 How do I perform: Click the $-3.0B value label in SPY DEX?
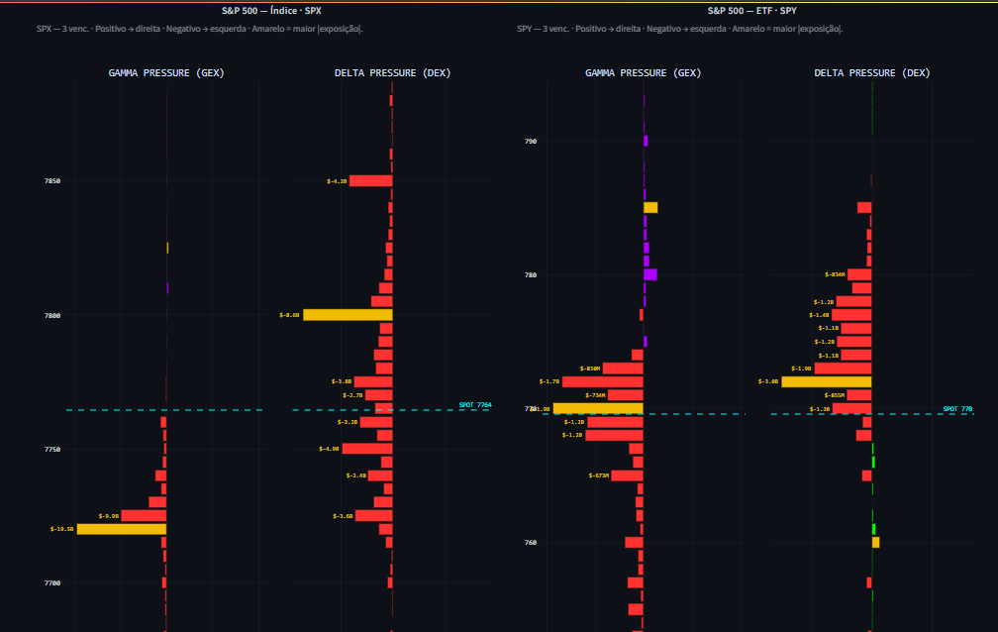coord(768,381)
